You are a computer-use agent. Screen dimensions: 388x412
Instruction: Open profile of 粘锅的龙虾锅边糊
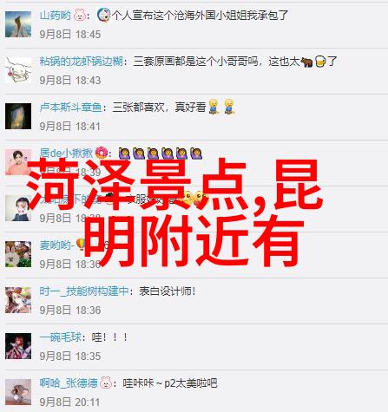click(x=82, y=62)
